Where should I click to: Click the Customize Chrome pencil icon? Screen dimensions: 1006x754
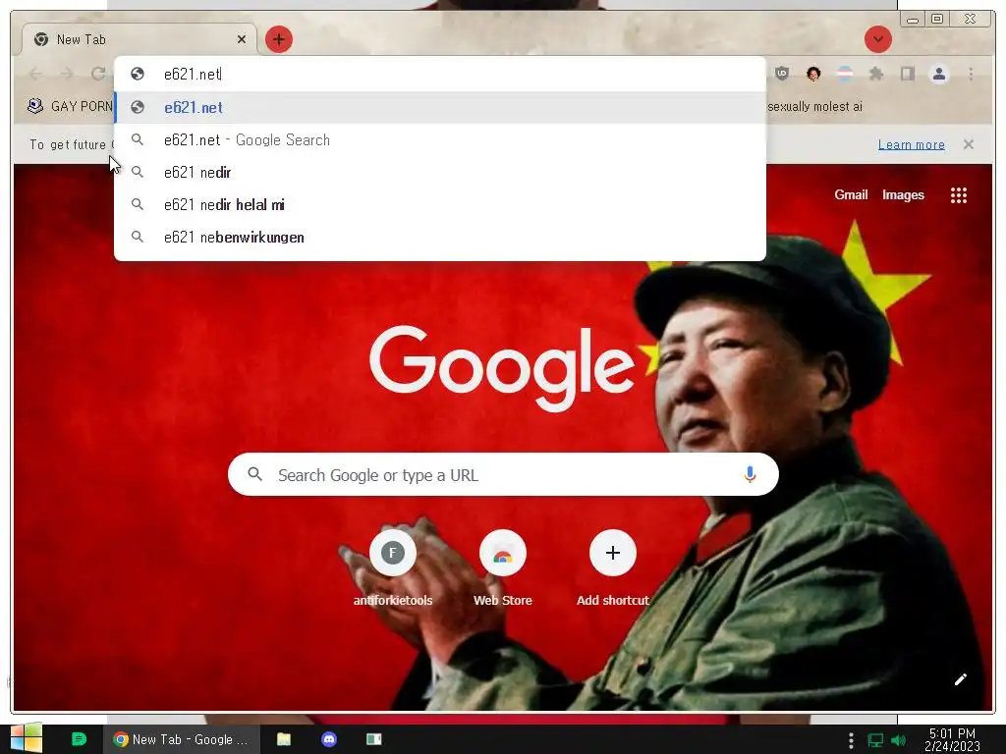pos(960,679)
